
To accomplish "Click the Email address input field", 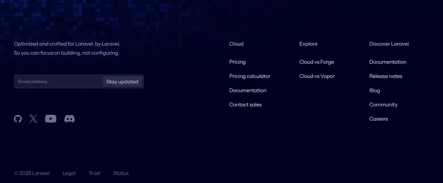I will (x=58, y=81).
